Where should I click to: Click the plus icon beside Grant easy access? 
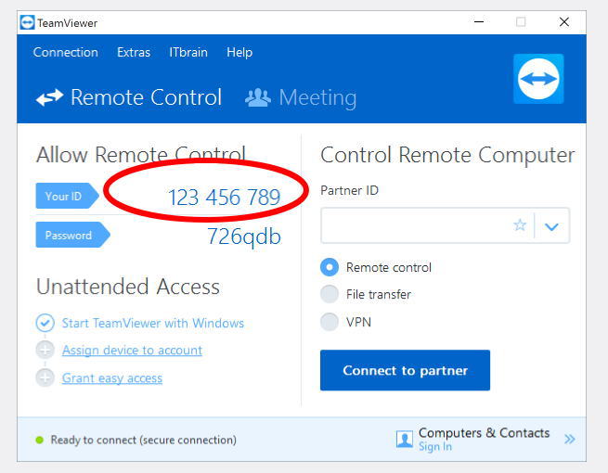[45, 377]
